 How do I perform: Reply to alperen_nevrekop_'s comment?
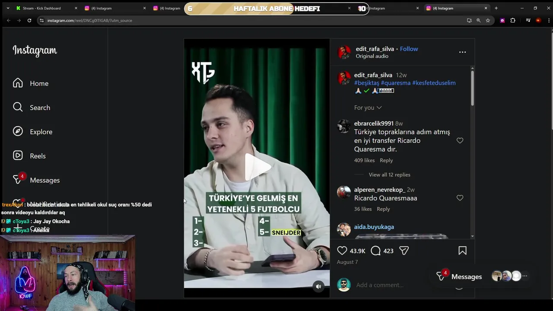[x=383, y=209]
